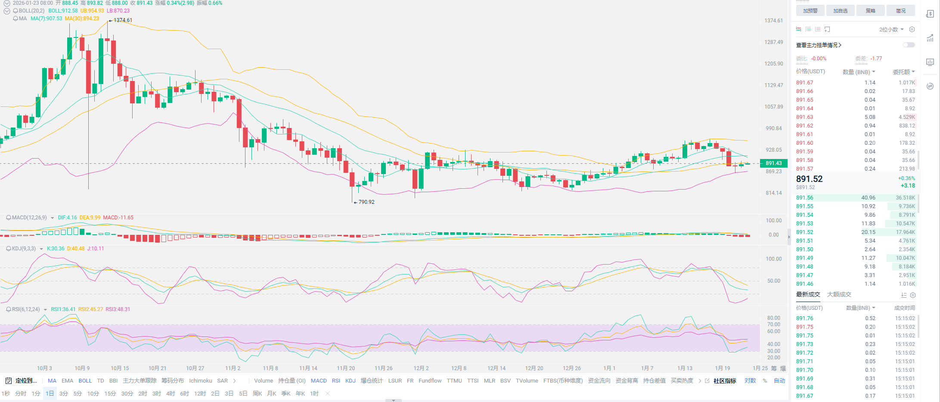Show sell orders only in order book
The height and width of the screenshot is (402, 940).
(818, 29)
